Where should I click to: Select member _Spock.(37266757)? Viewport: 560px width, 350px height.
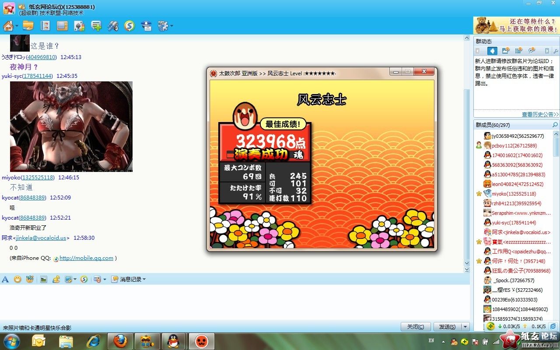click(x=514, y=280)
